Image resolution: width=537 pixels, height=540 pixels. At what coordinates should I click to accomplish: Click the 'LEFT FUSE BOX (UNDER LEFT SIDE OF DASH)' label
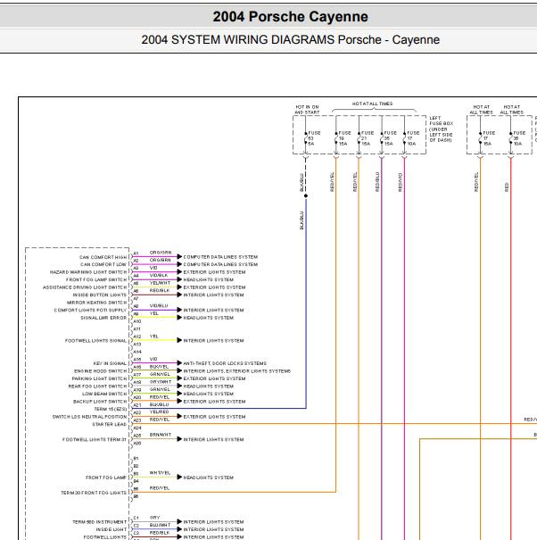[441, 129]
